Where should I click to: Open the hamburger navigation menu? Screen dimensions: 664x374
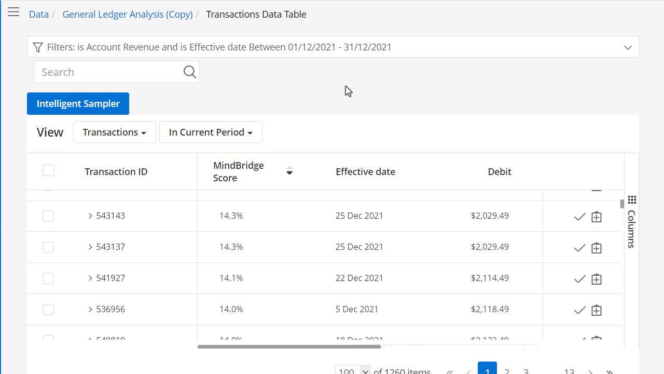point(13,12)
